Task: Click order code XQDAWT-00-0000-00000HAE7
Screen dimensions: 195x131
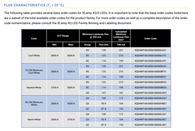Action: coord(150,109)
